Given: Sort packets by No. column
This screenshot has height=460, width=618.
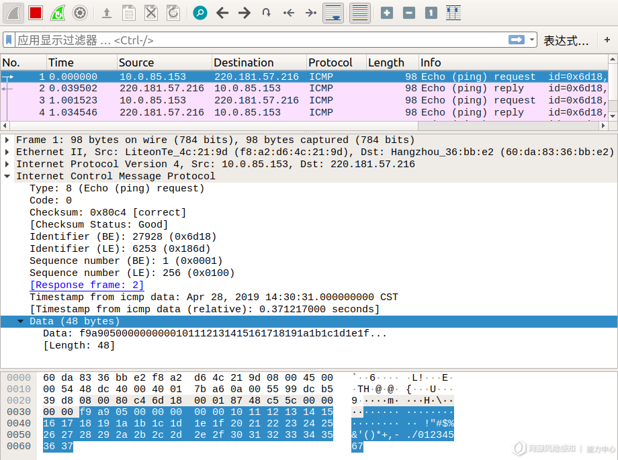Looking at the screenshot, I should (x=24, y=62).
